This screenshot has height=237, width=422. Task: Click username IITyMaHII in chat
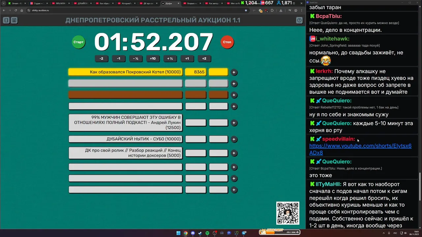tap(328, 184)
